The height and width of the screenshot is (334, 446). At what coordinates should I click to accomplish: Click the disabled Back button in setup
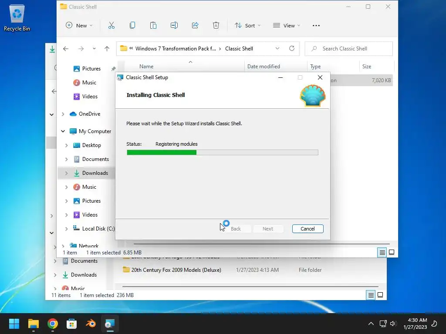236,229
